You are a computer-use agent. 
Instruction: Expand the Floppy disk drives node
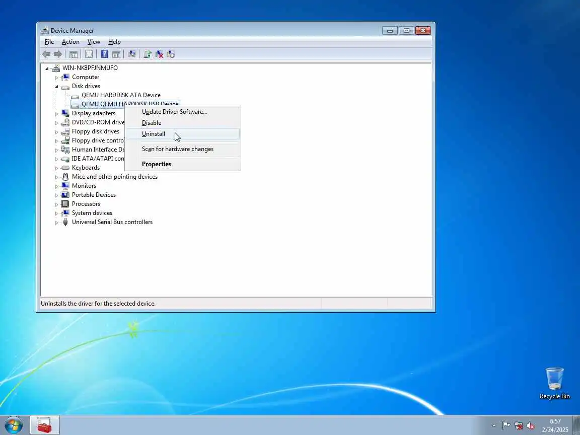tap(56, 132)
